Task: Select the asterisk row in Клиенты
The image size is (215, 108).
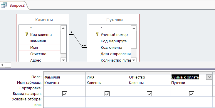Action: [39, 28]
